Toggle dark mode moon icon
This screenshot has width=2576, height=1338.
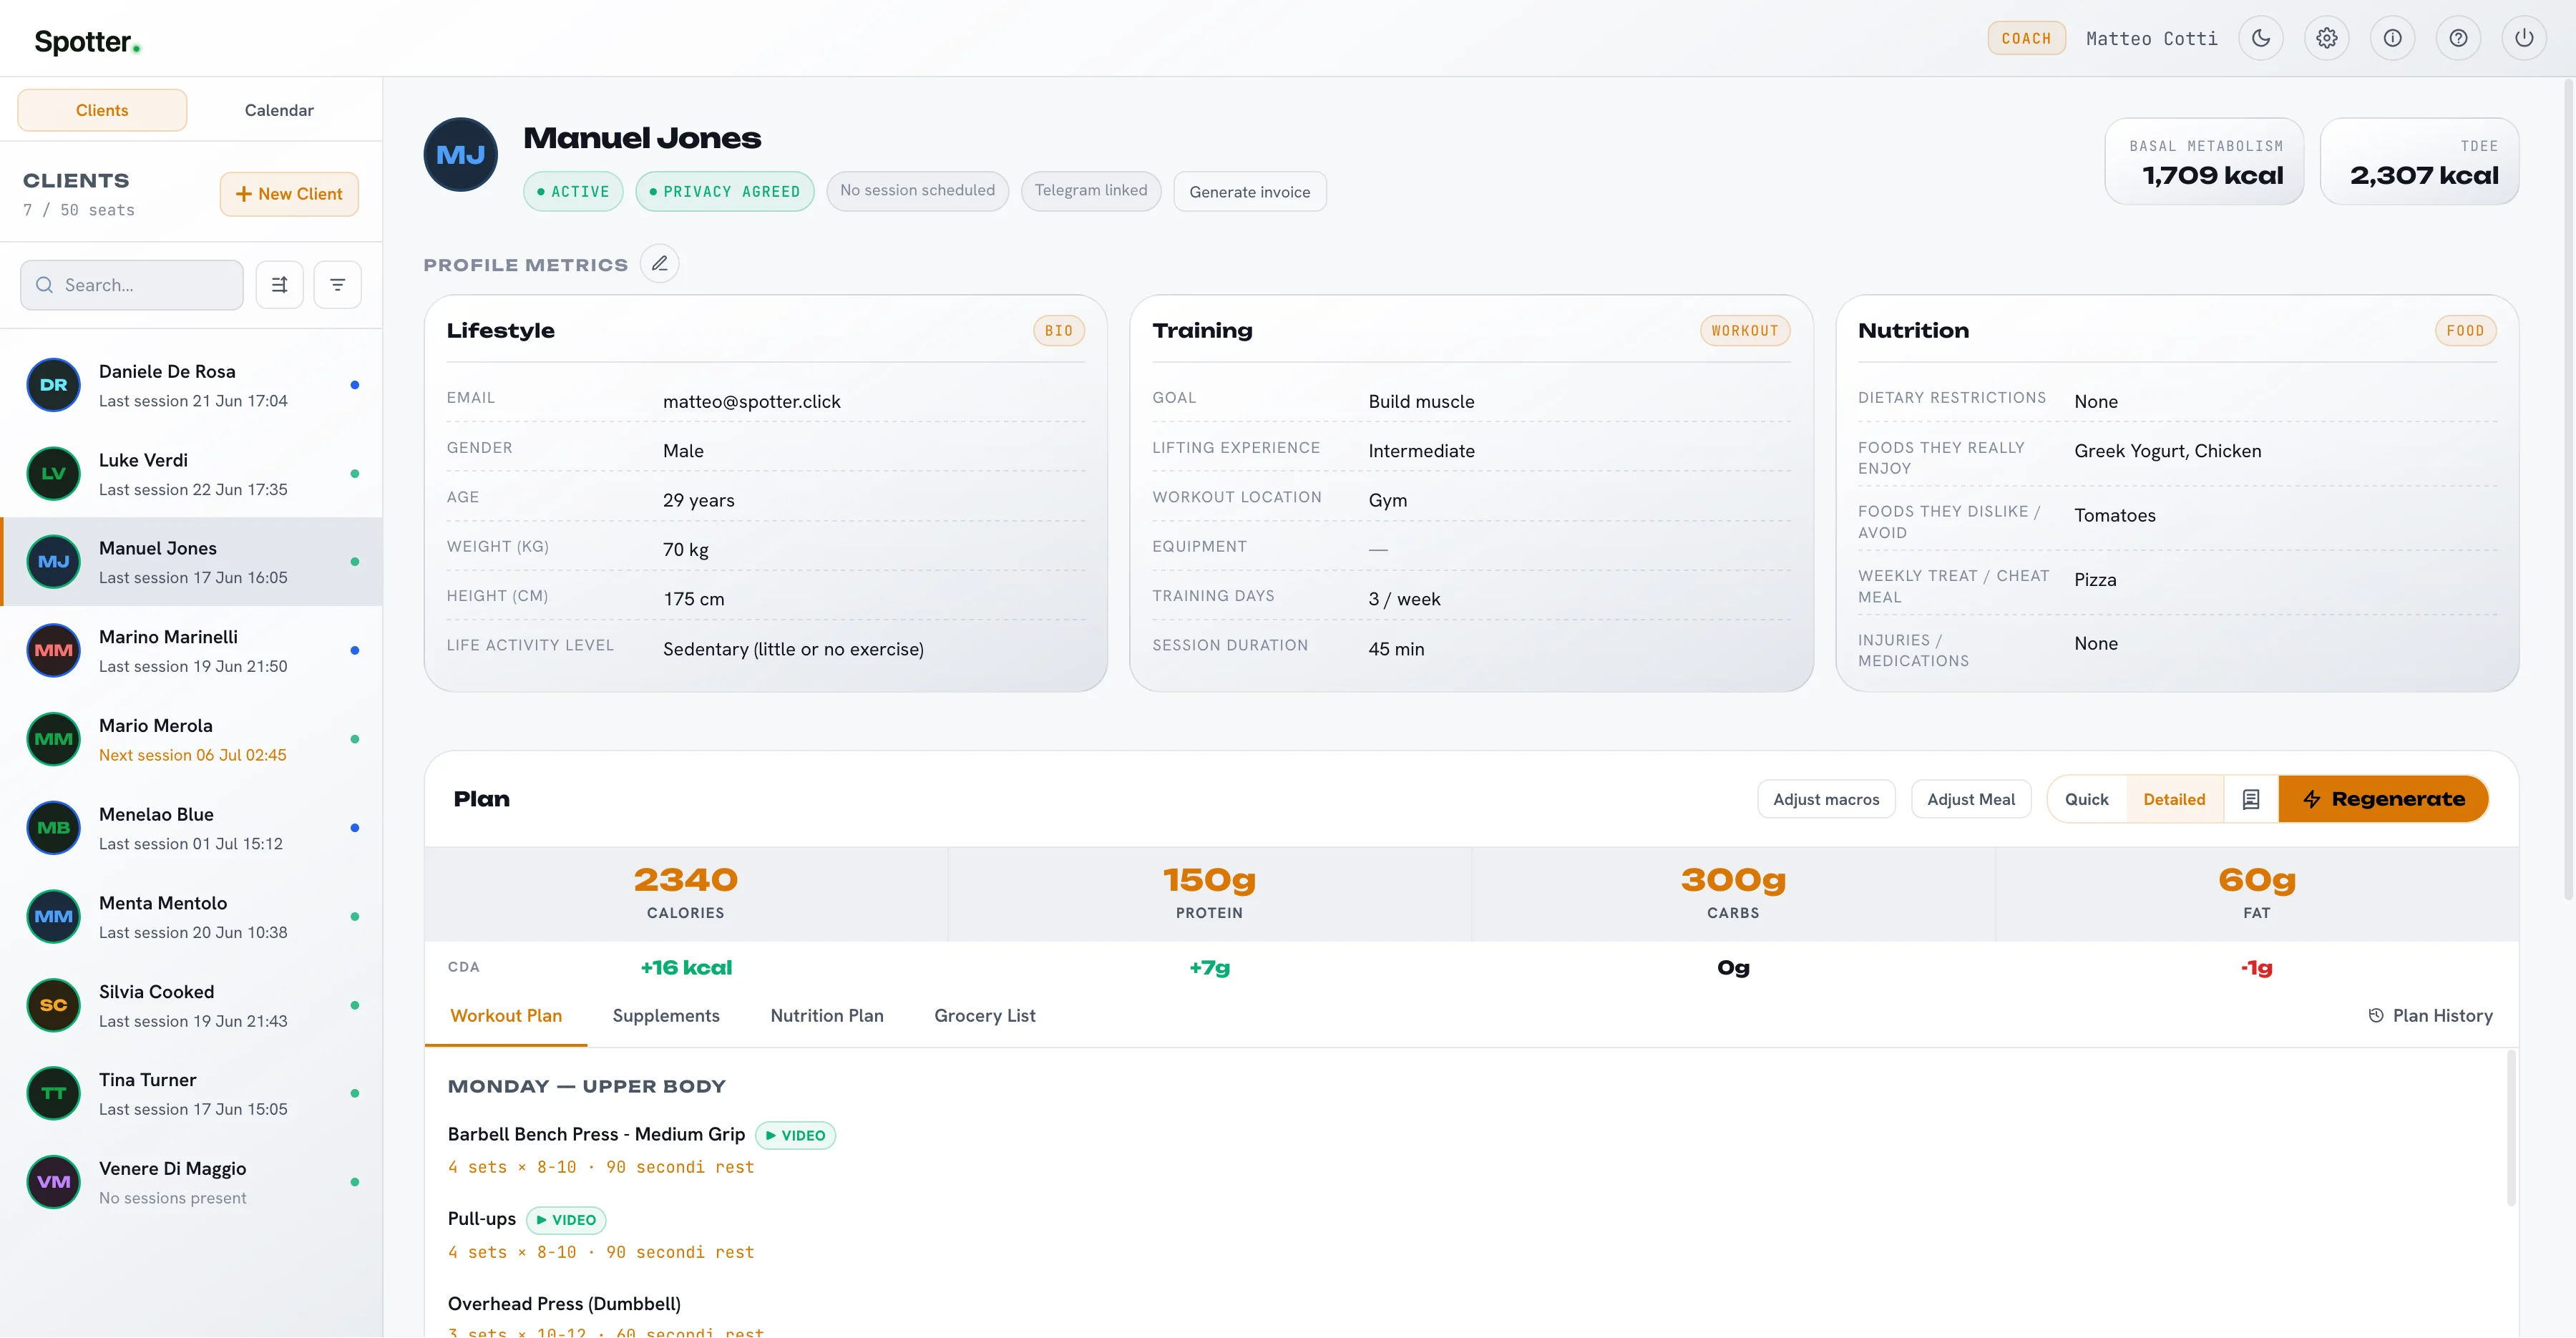pyautogui.click(x=2261, y=38)
